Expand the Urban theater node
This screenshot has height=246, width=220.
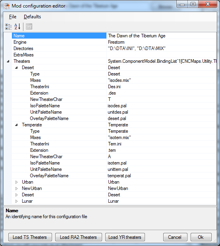(x=16, y=182)
